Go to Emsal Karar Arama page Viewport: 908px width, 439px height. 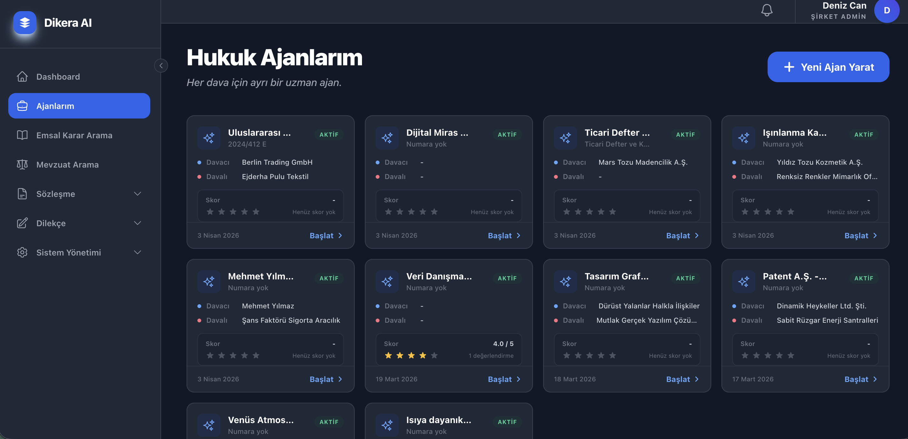click(x=74, y=135)
